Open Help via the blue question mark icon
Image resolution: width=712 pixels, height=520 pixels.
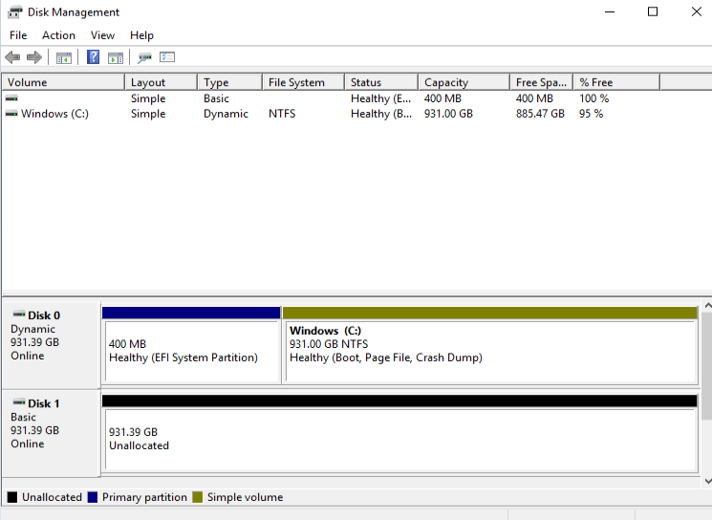[93, 57]
